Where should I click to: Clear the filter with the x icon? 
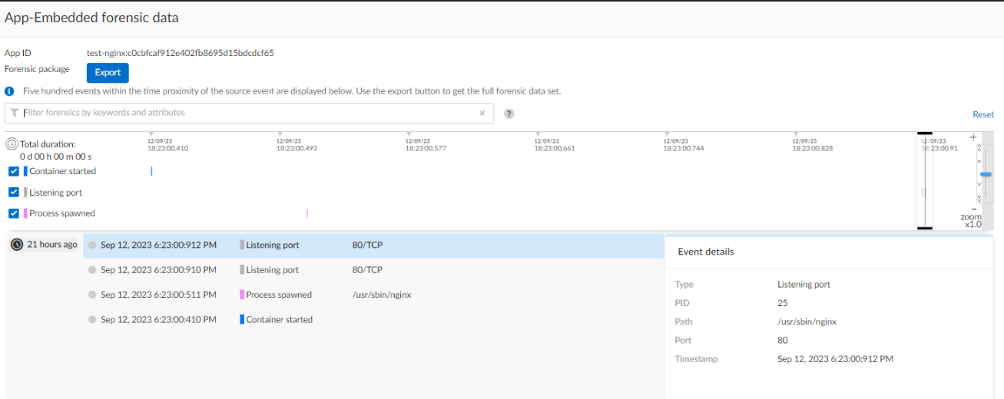click(x=482, y=113)
